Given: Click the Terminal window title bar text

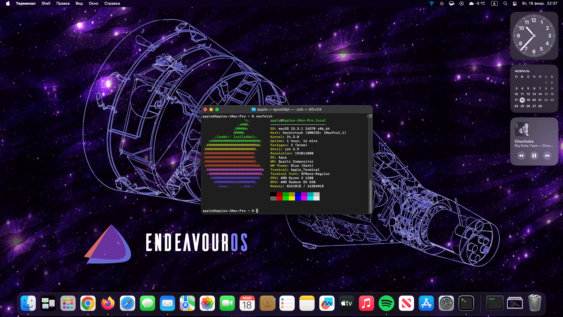Looking at the screenshot, I should click(x=289, y=109).
